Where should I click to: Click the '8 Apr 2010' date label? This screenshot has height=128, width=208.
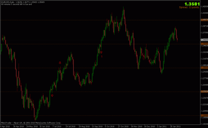[x=5, y=126]
